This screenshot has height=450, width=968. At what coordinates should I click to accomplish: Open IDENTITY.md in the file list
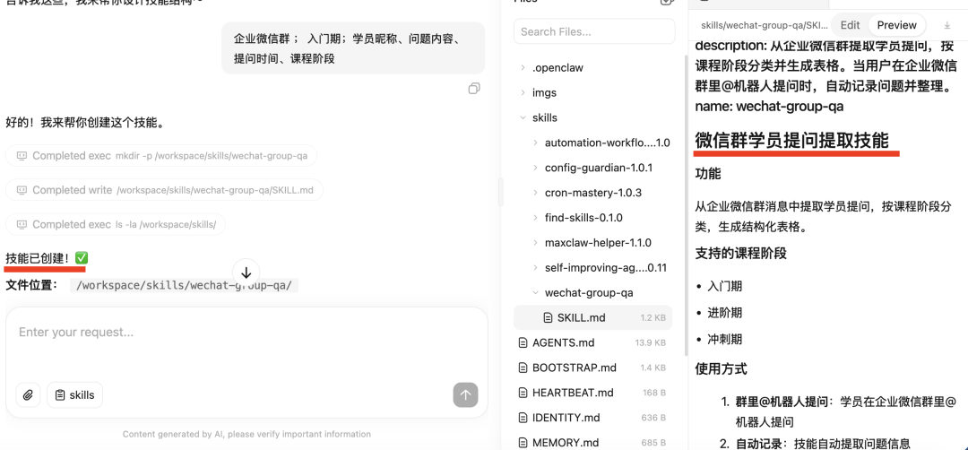pos(592,418)
